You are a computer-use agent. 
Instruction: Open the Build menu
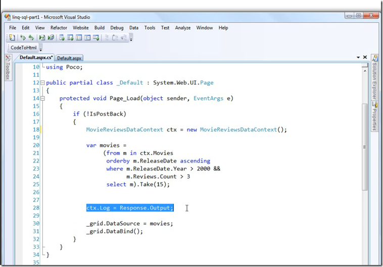point(100,28)
